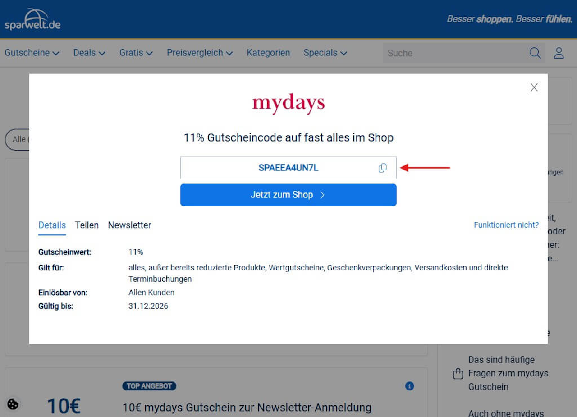Viewport: 577px width, 417px height.
Task: Open the user account icon
Action: coord(559,53)
